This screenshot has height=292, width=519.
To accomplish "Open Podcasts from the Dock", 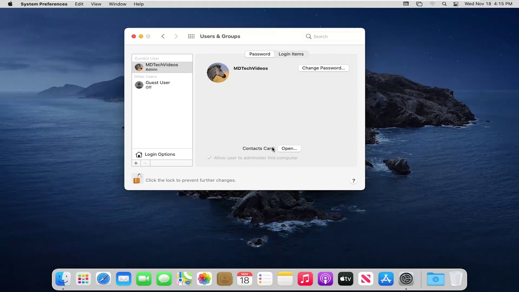I will pyautogui.click(x=325, y=279).
